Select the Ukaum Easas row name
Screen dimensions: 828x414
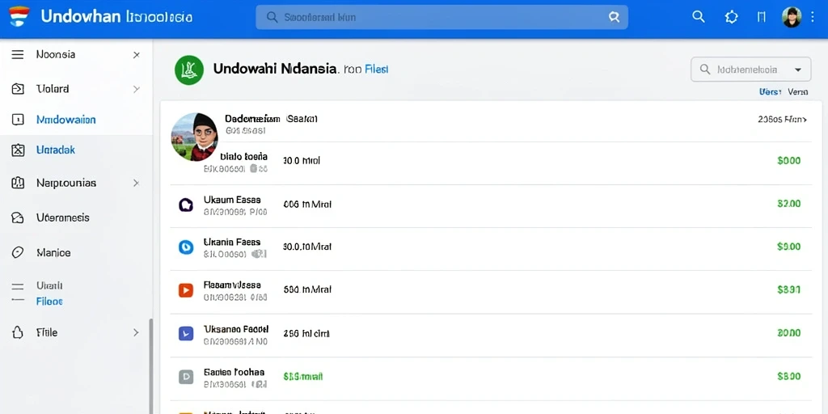tap(232, 201)
